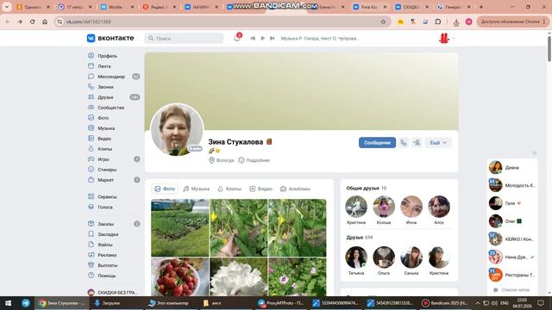552x310 pixels.
Task: Open Список чатов at bottom
Action: 511,290
